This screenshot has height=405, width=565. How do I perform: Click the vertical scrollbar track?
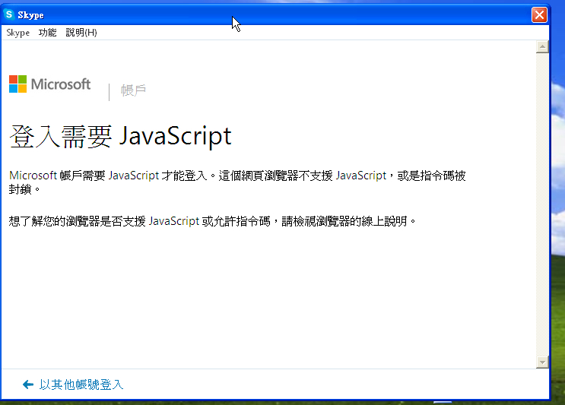point(542,204)
